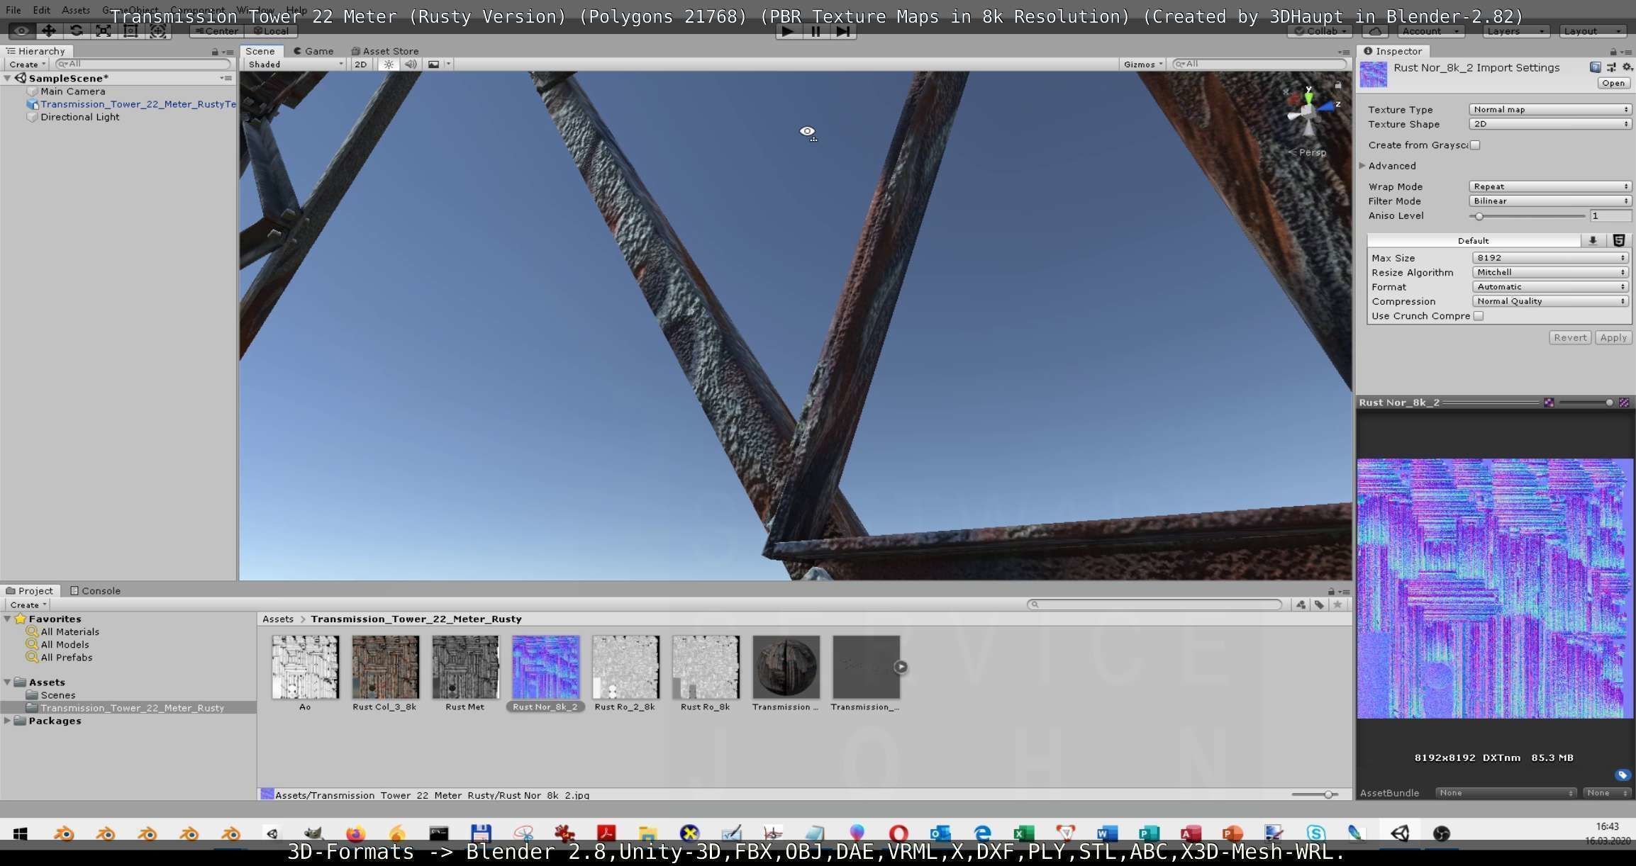
Task: Open the Collab dropdown
Action: tap(1320, 31)
